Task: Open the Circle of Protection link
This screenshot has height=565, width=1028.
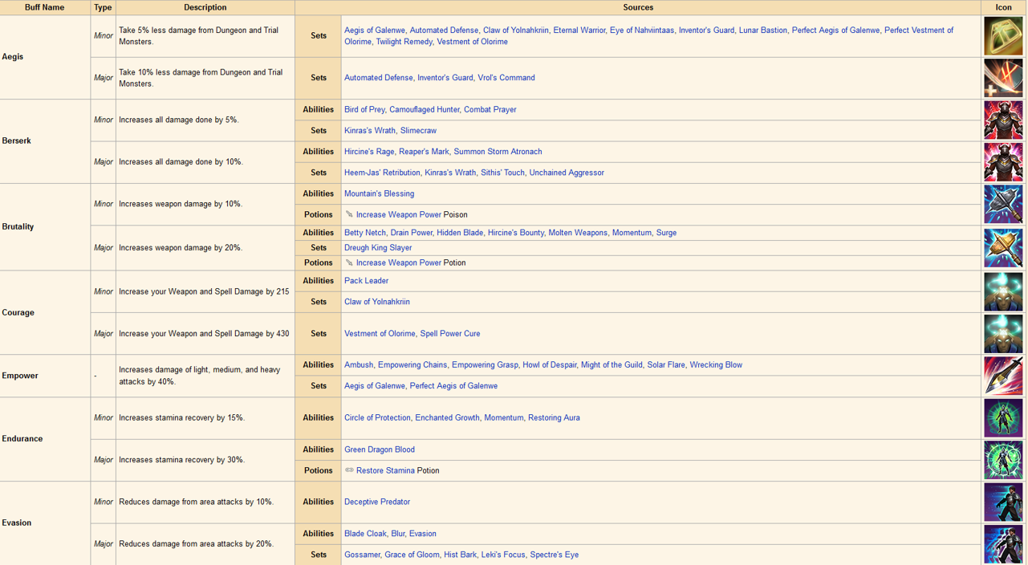Action: point(377,417)
